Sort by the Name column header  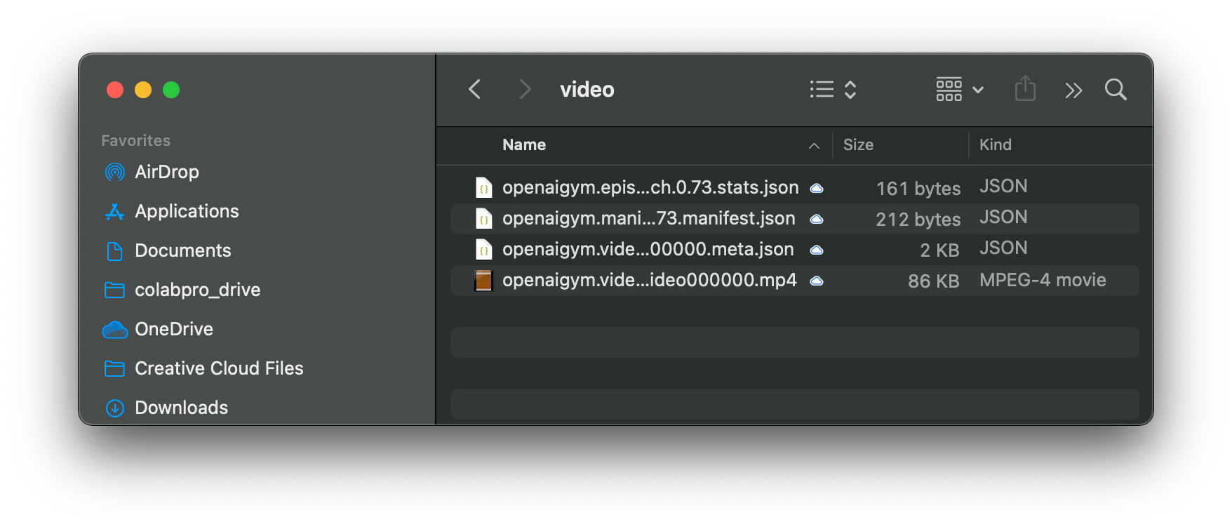(x=524, y=145)
